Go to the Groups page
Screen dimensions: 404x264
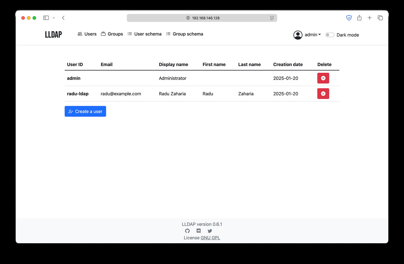pyautogui.click(x=112, y=34)
